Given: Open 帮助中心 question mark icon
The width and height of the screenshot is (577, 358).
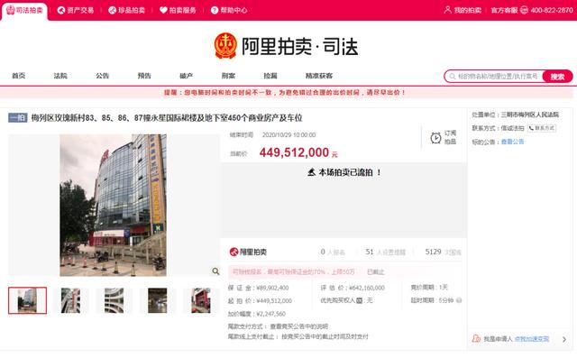Looking at the screenshot, I should 215,10.
